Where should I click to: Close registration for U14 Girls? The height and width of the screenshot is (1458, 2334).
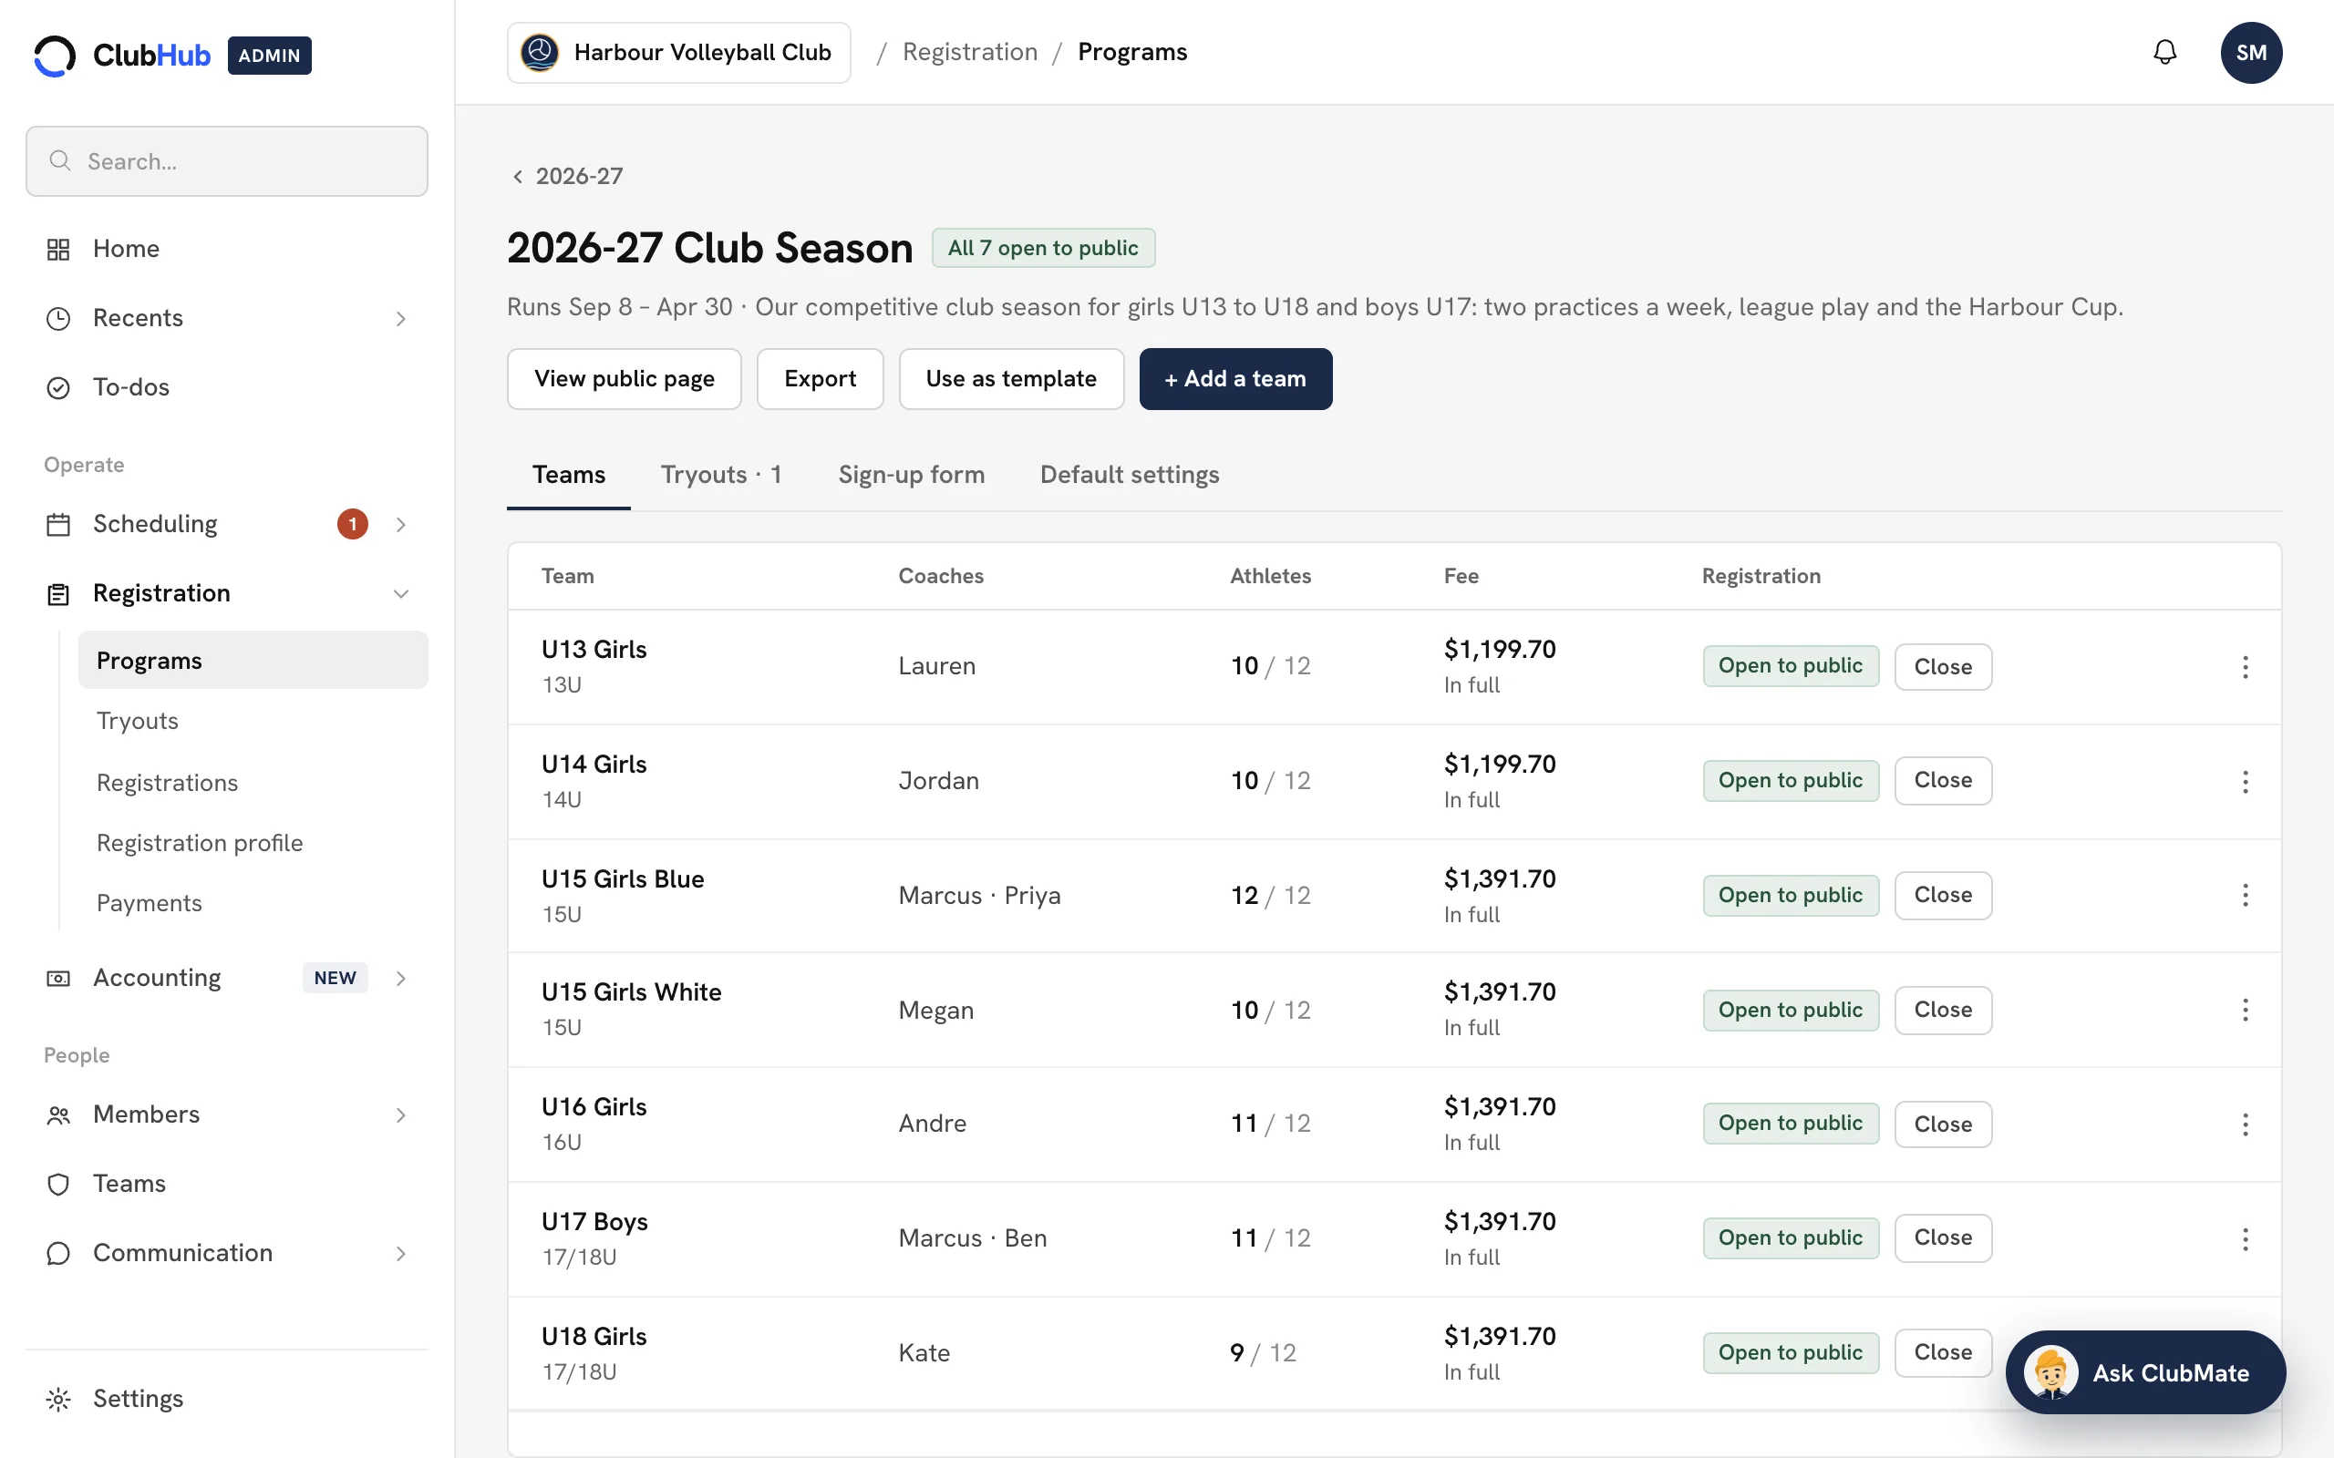coord(1943,781)
